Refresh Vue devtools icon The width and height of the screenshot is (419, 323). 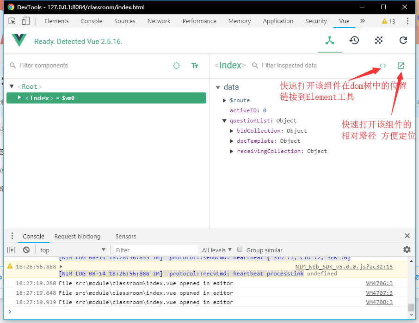pyautogui.click(x=403, y=40)
